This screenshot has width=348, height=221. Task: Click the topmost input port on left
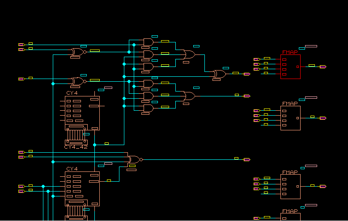click(x=21, y=45)
